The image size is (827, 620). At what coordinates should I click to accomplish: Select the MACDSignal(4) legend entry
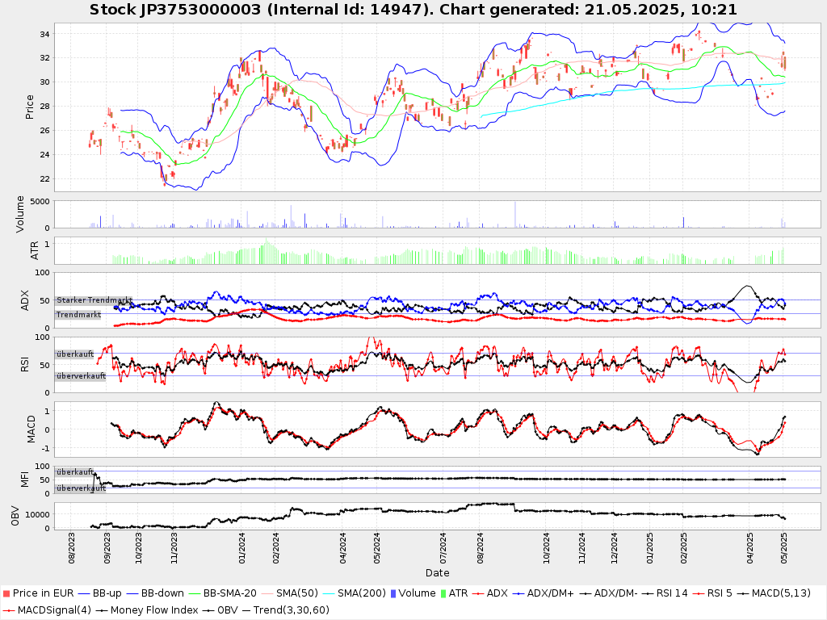coord(46,610)
